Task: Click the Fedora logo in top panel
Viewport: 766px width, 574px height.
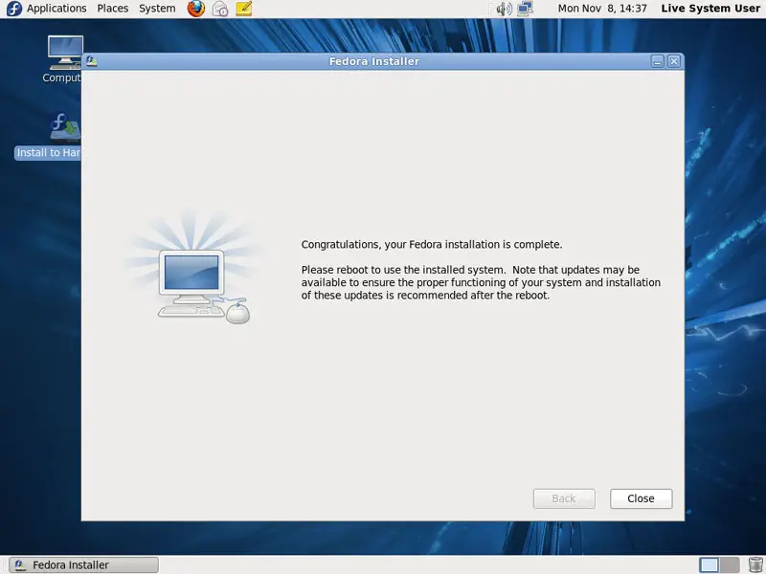Action: pos(13,9)
